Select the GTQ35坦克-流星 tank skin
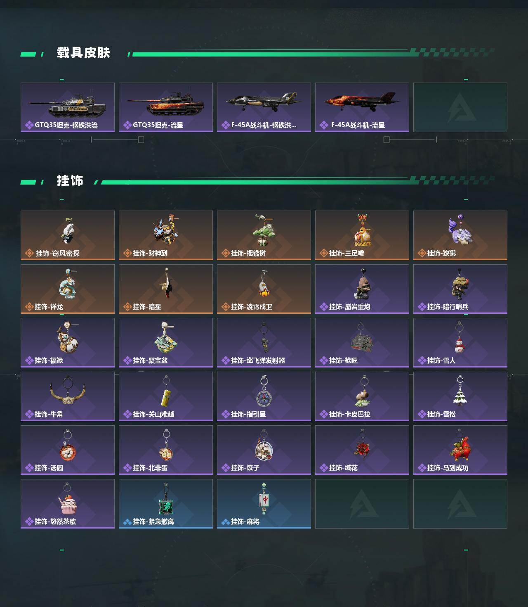 (166, 107)
